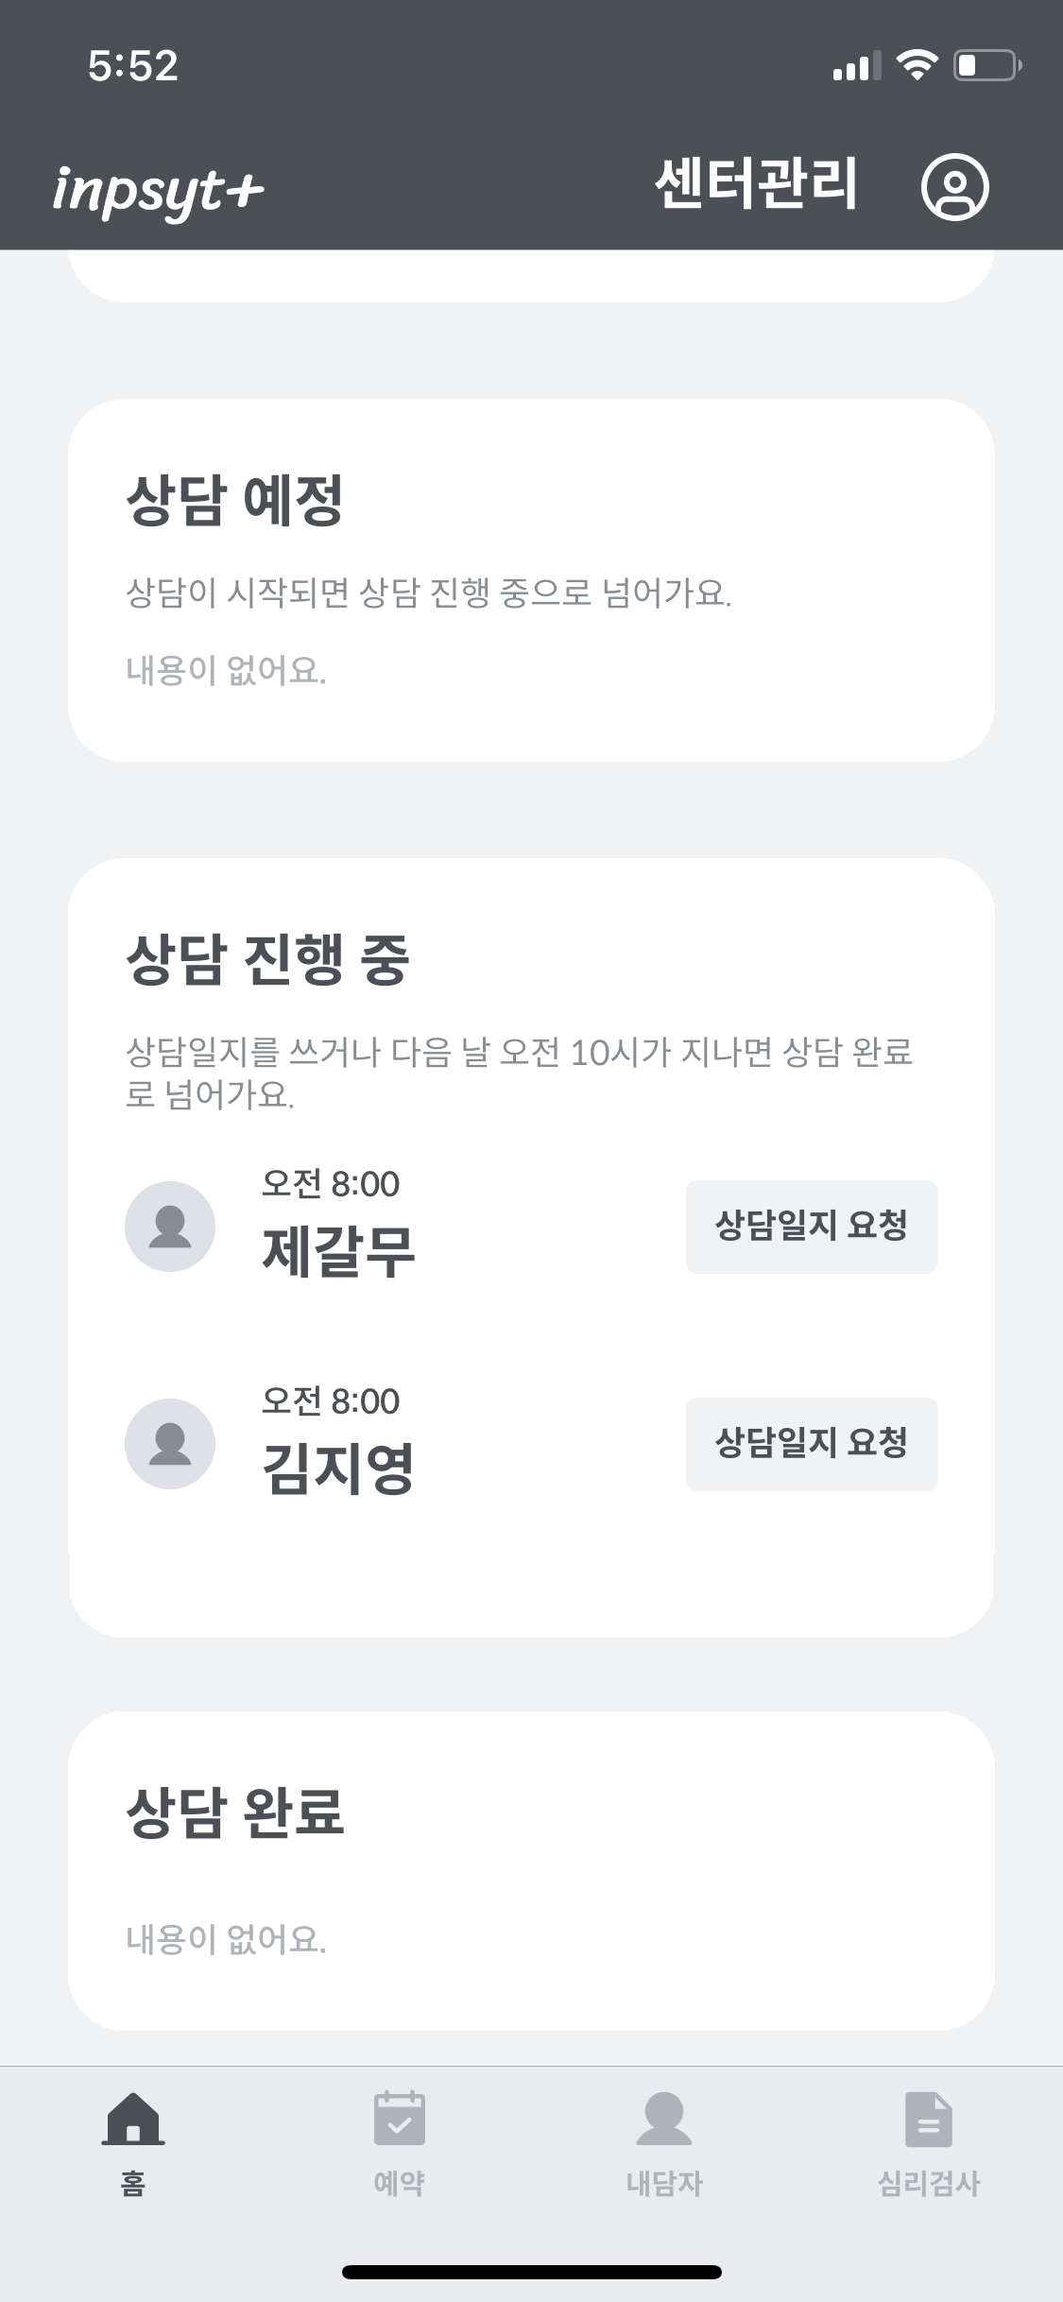Select the 홈 tab label

(x=133, y=2183)
